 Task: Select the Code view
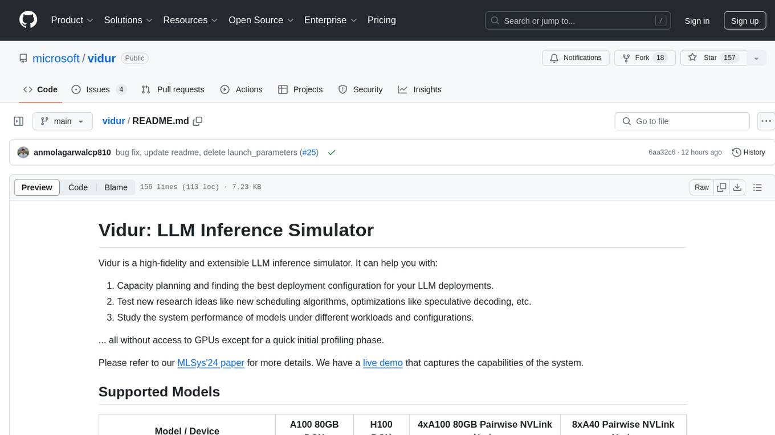(x=78, y=187)
